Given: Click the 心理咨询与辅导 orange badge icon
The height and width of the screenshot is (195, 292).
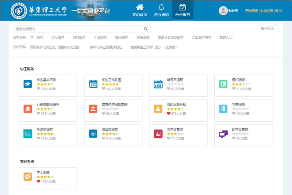Looking at the screenshot, I should (28, 109).
